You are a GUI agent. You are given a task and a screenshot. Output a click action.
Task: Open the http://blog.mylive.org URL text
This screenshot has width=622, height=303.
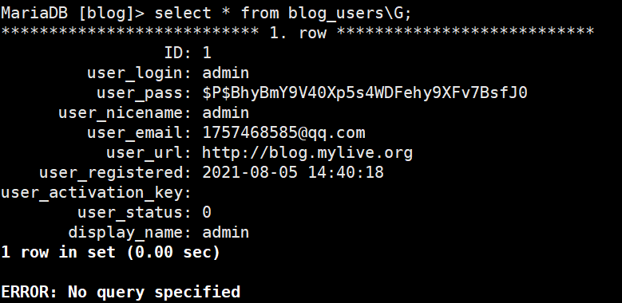tap(307, 153)
